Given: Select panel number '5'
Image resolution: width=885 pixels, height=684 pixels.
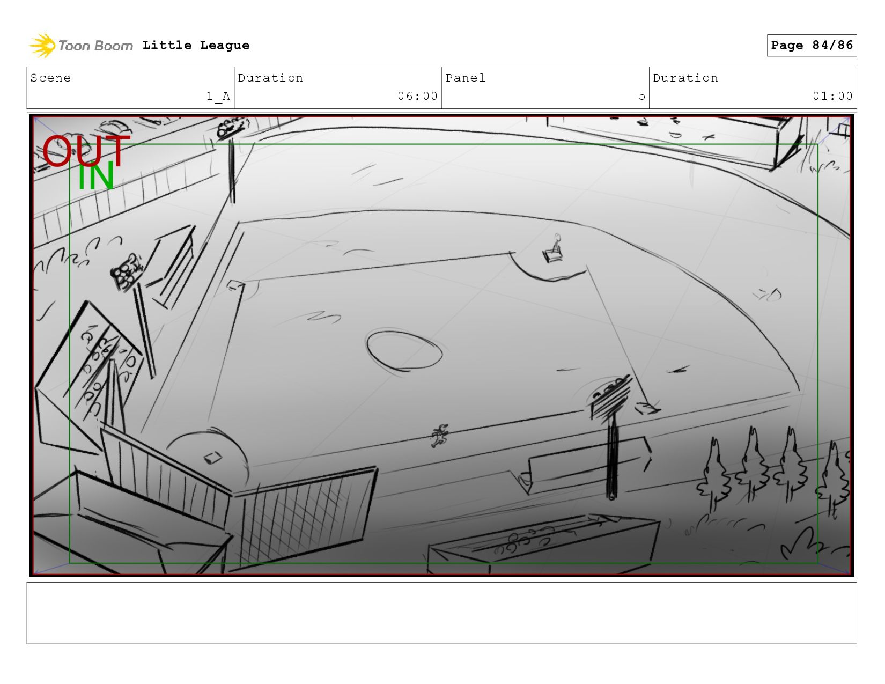Looking at the screenshot, I should (641, 96).
